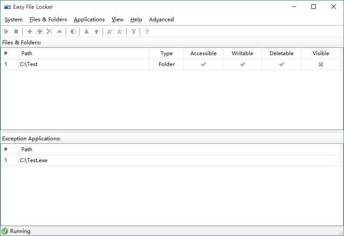Move entry down with down arrow icon
344x236 pixels.
click(x=87, y=32)
